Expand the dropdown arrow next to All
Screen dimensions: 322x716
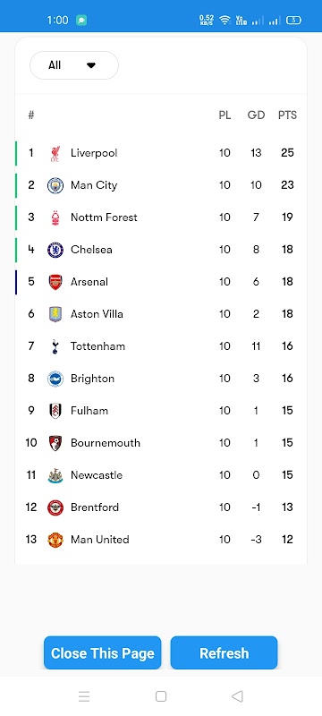point(91,65)
